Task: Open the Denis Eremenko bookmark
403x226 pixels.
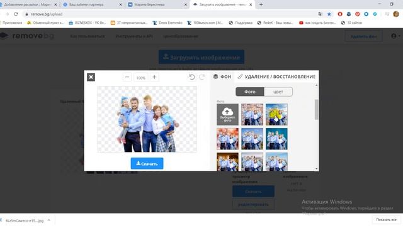Action: point(167,23)
